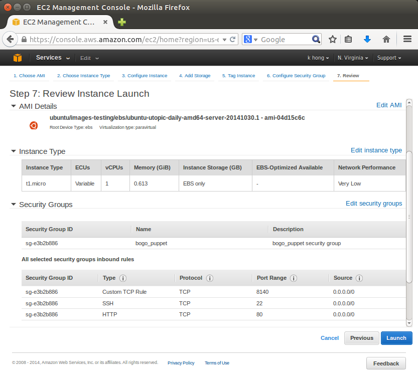Screen dimensions: 418x373
Task: Click the scrollbar up arrow
Action: tap(409, 102)
